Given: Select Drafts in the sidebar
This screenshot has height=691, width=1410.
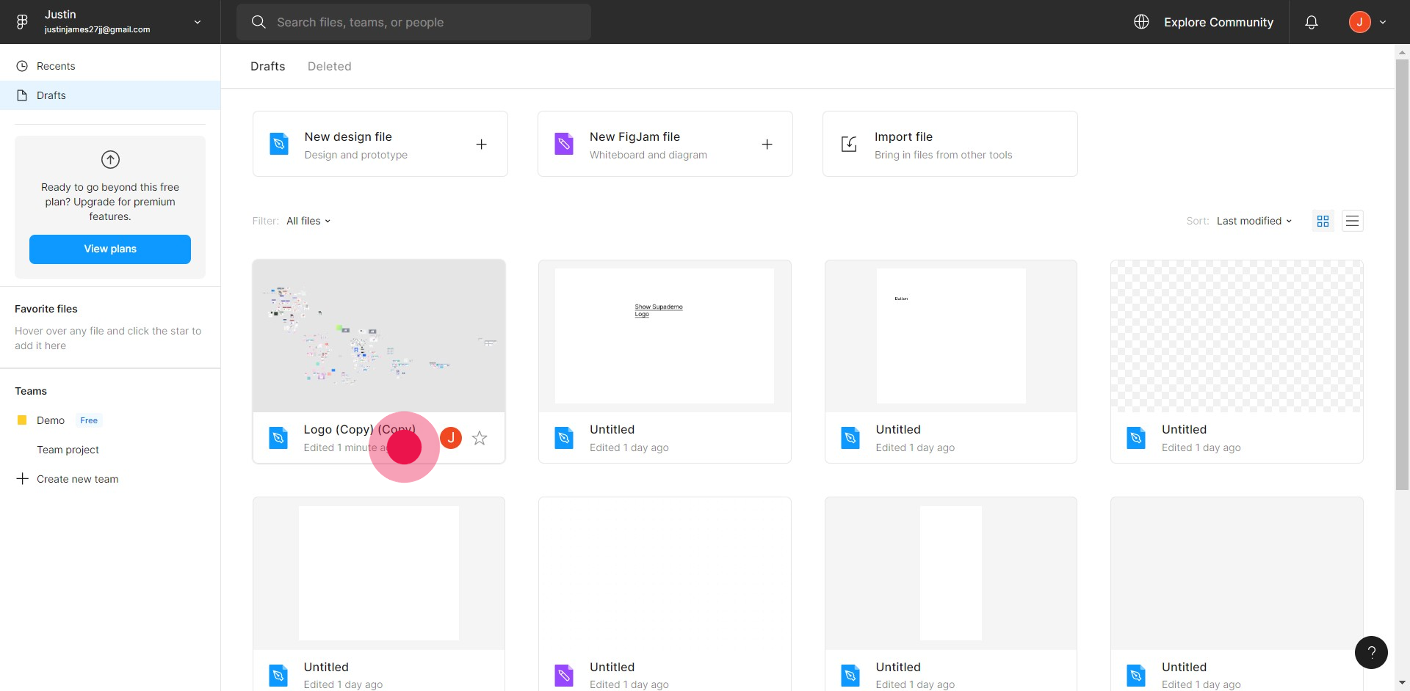Looking at the screenshot, I should tap(110, 95).
